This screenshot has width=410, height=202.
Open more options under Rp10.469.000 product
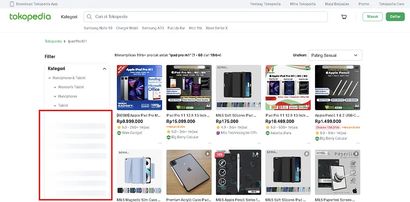click(308, 143)
